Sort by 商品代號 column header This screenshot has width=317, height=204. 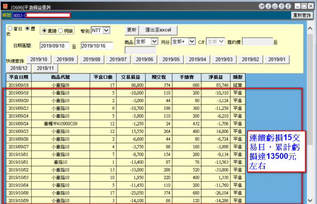(61, 77)
